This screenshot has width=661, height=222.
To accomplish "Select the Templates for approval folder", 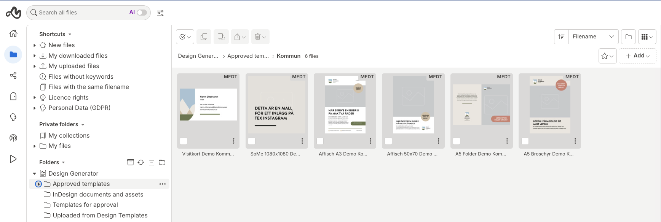I will (85, 205).
